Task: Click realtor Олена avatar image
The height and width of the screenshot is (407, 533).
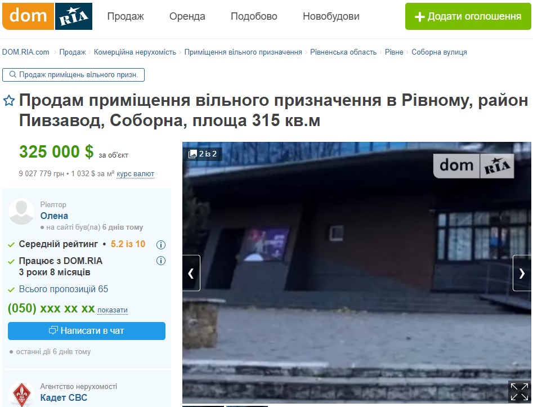Action: pos(21,211)
